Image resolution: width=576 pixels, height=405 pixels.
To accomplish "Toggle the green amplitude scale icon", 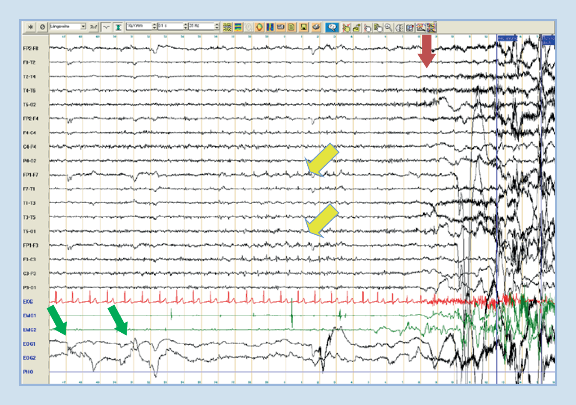I will pyautogui.click(x=118, y=27).
